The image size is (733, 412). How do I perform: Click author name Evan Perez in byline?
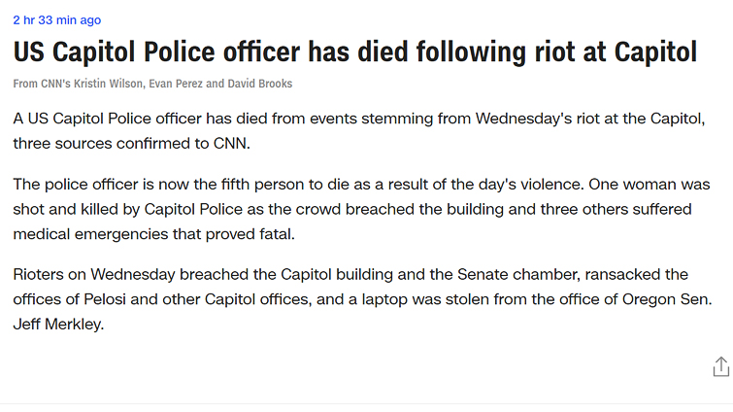tap(176, 84)
